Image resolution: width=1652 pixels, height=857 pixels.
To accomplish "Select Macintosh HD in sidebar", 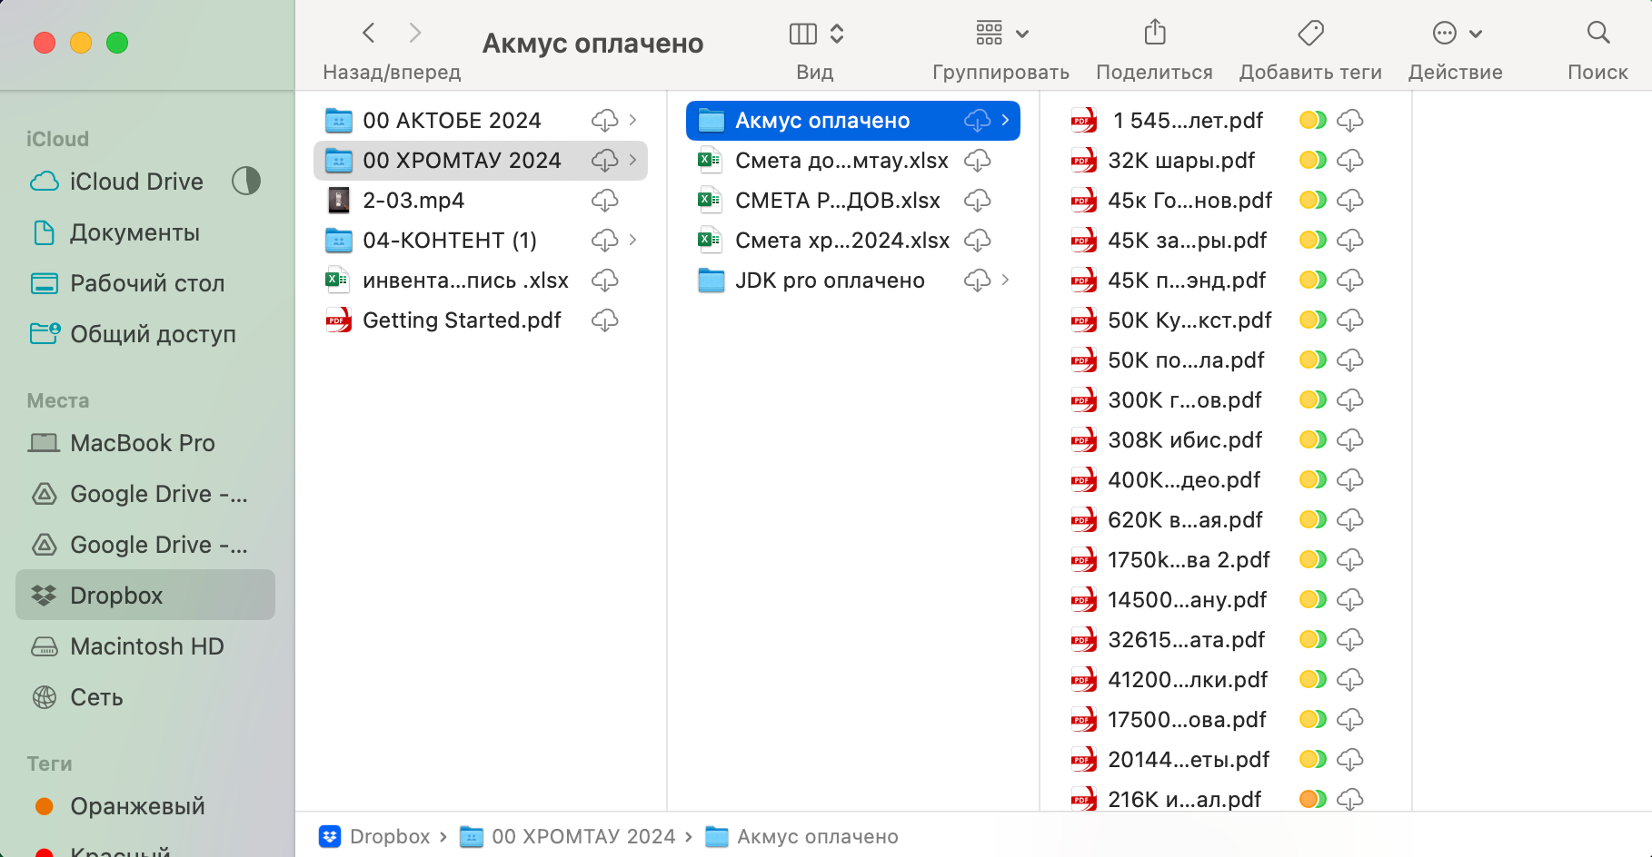I will (146, 646).
